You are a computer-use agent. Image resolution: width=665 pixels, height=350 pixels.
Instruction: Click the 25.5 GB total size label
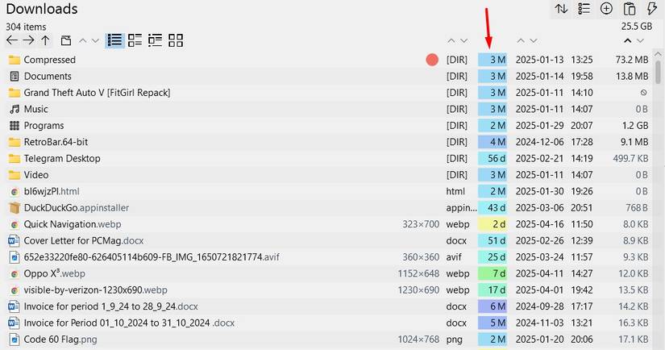[x=637, y=27]
